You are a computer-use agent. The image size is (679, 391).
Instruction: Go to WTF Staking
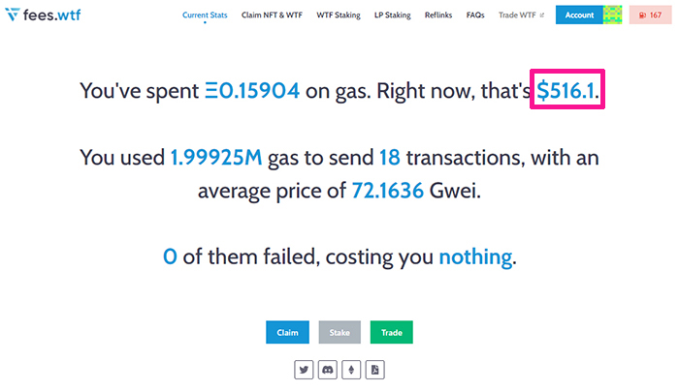pos(339,15)
